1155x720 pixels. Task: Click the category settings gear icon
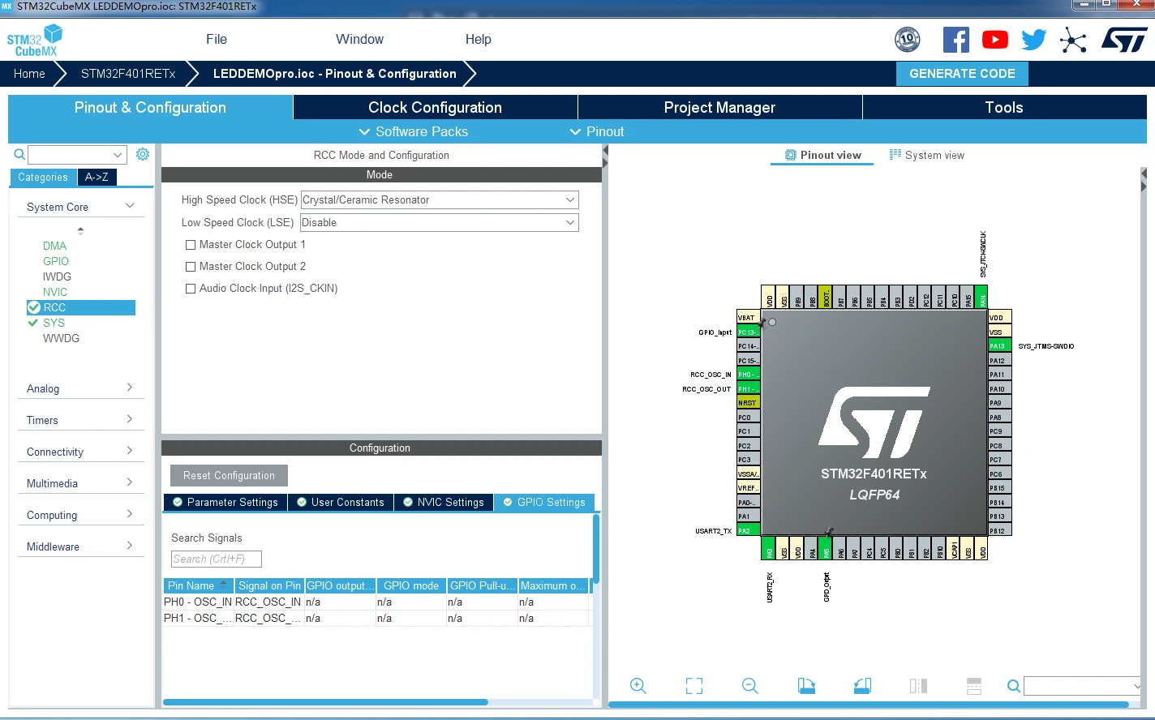[143, 154]
